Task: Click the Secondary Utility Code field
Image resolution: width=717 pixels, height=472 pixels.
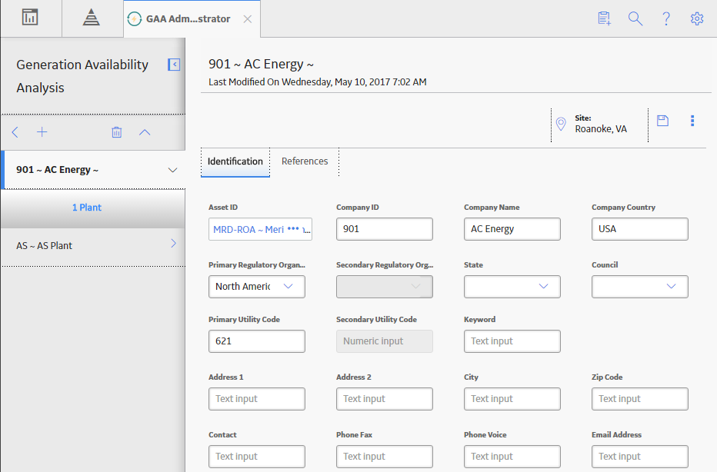Action: tap(385, 341)
